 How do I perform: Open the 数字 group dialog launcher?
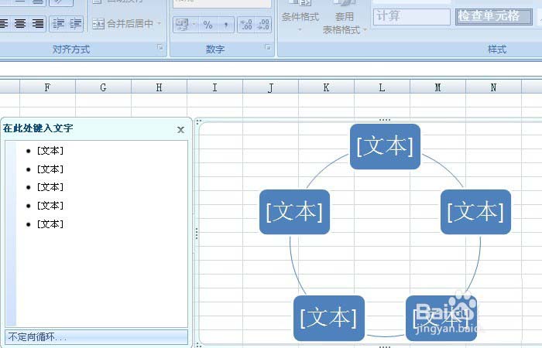click(x=268, y=47)
